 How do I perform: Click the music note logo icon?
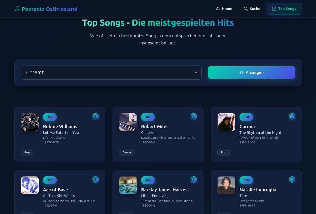pos(17,8)
